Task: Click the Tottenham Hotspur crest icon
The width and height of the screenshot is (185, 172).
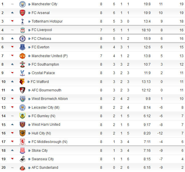Action: pos(22,21)
